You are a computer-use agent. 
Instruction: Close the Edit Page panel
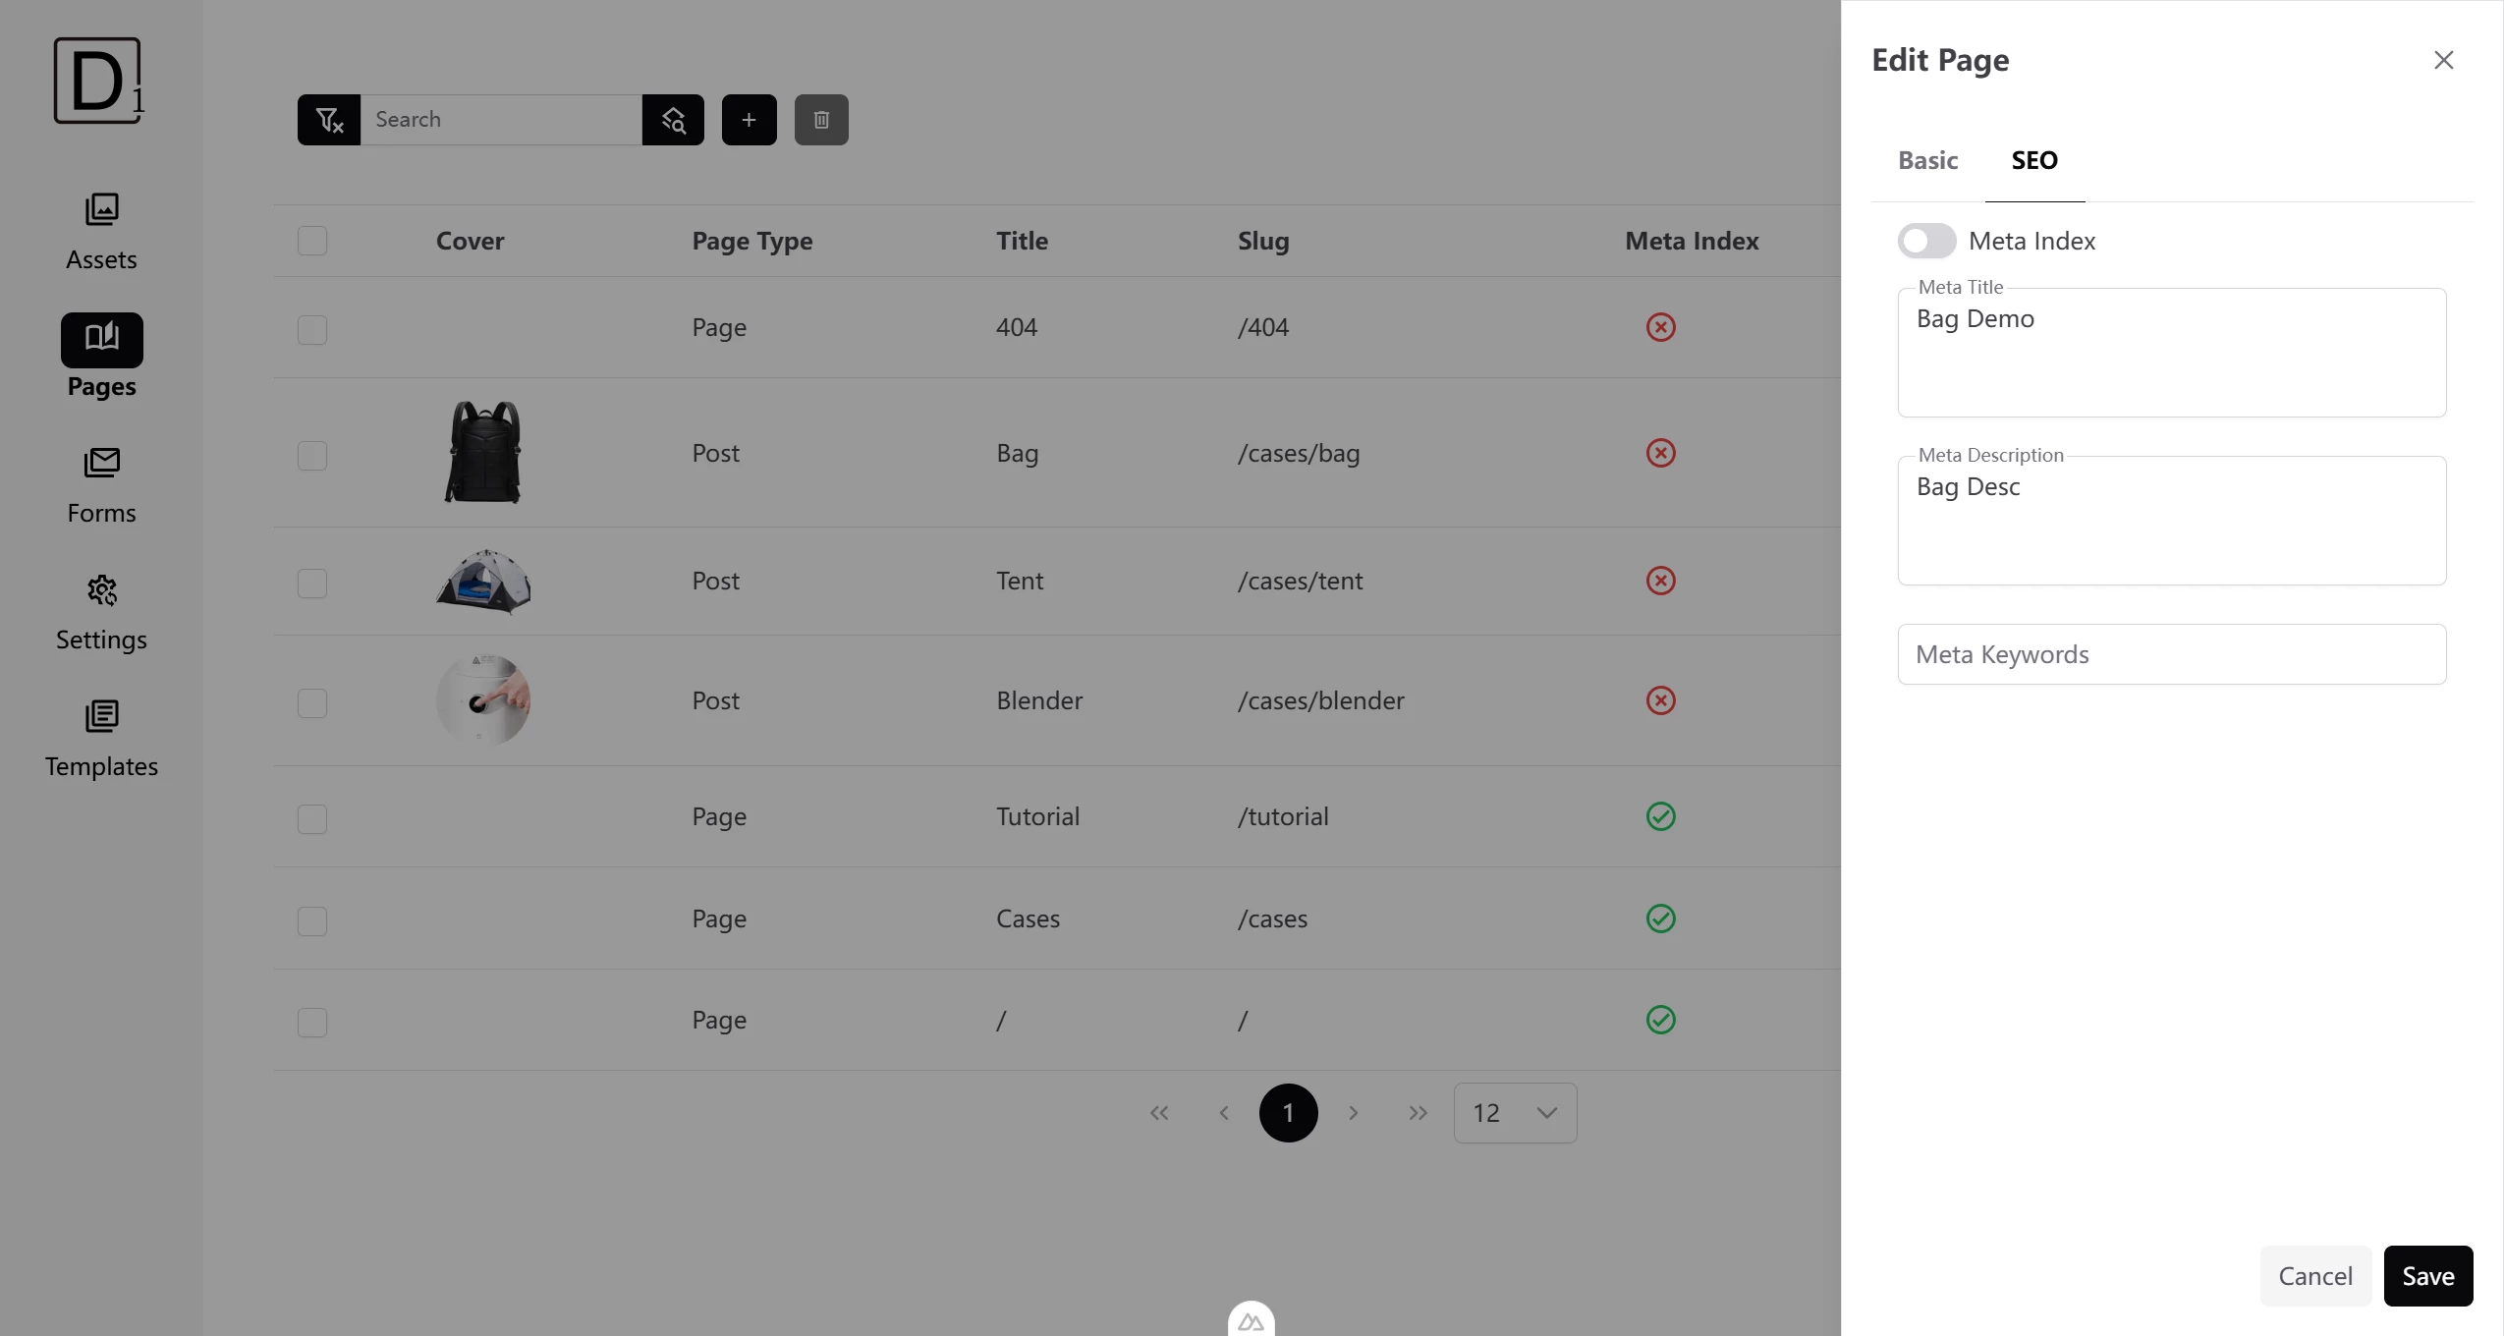tap(2444, 60)
